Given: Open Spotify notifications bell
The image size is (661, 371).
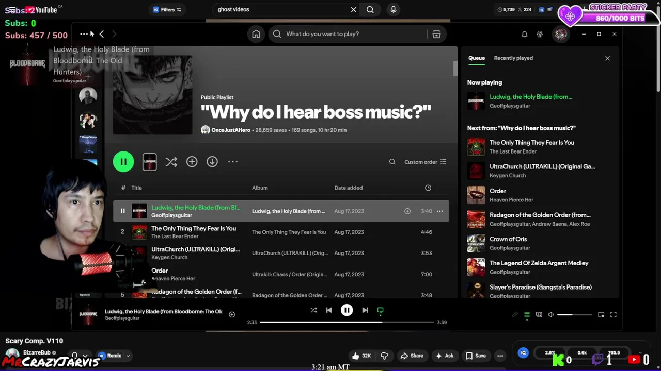Looking at the screenshot, I should tap(524, 34).
